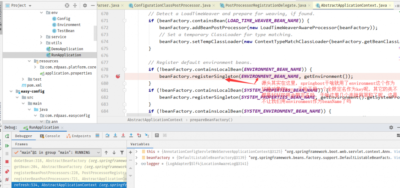Viewport: 400px width, 188px height.
Task: Select the getBean:204 stack frame
Action: click(x=69, y=167)
